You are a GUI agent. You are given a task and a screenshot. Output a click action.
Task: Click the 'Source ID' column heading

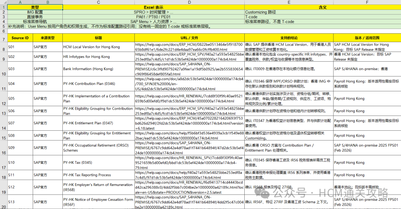[20, 38]
